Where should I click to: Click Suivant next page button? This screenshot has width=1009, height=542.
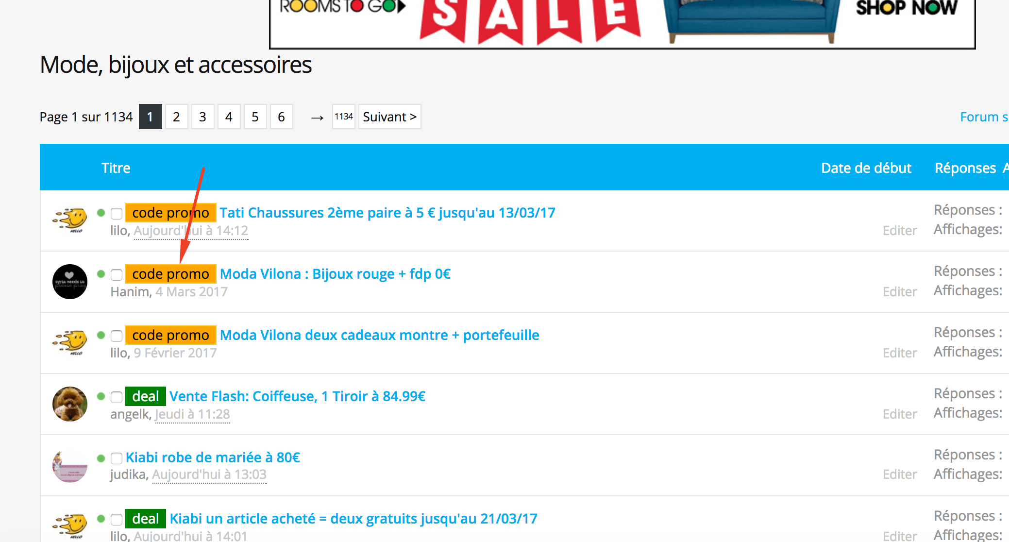click(x=389, y=117)
